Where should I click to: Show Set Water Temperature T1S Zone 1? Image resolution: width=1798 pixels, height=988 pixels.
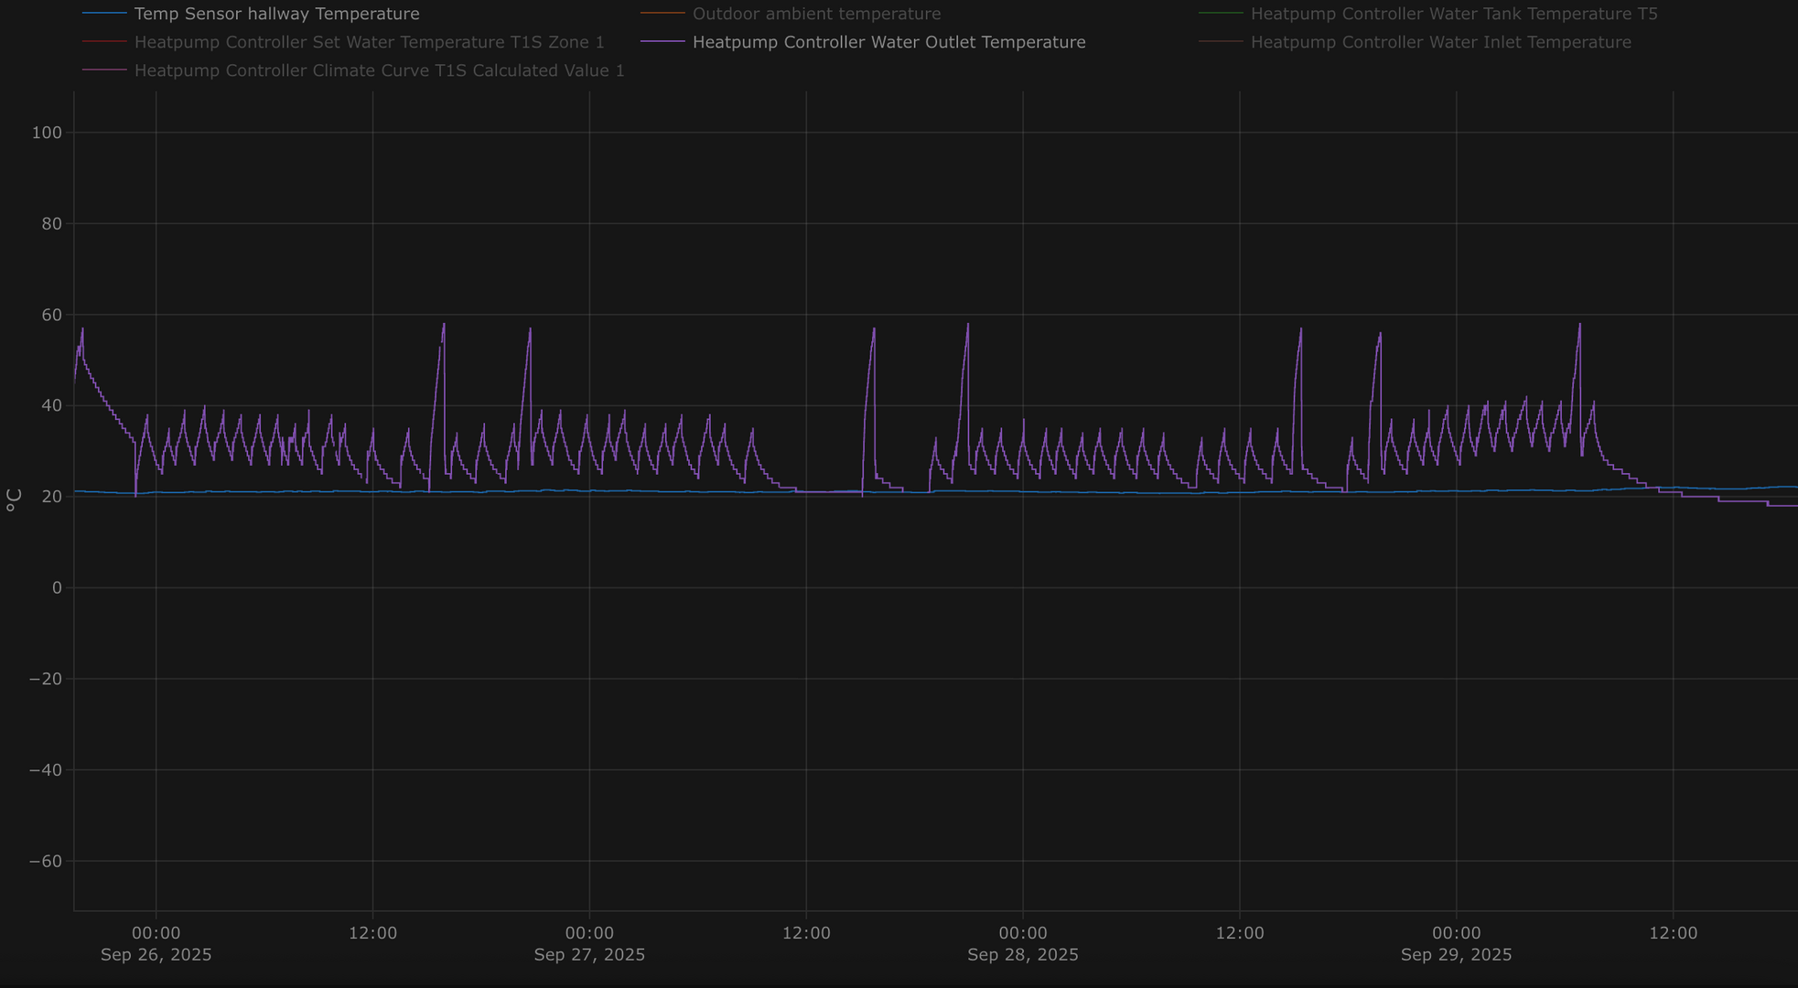click(369, 42)
